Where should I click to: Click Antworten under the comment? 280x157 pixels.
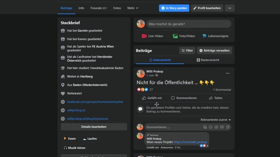[167, 148]
